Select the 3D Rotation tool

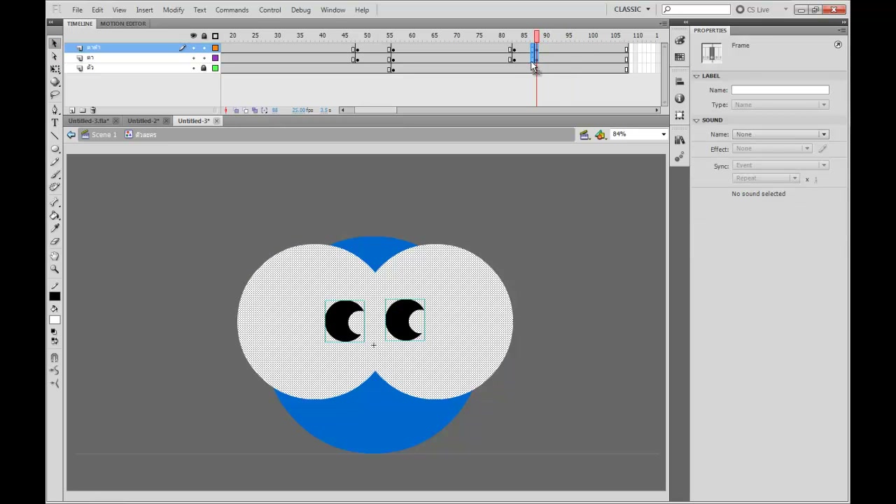pyautogui.click(x=55, y=81)
